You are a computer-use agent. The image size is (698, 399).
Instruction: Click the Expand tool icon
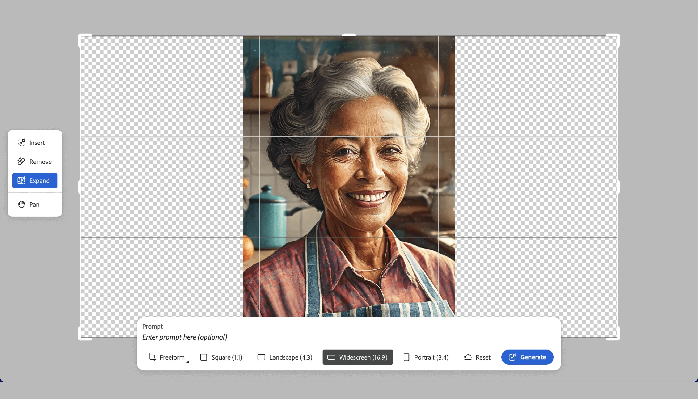[x=21, y=181]
